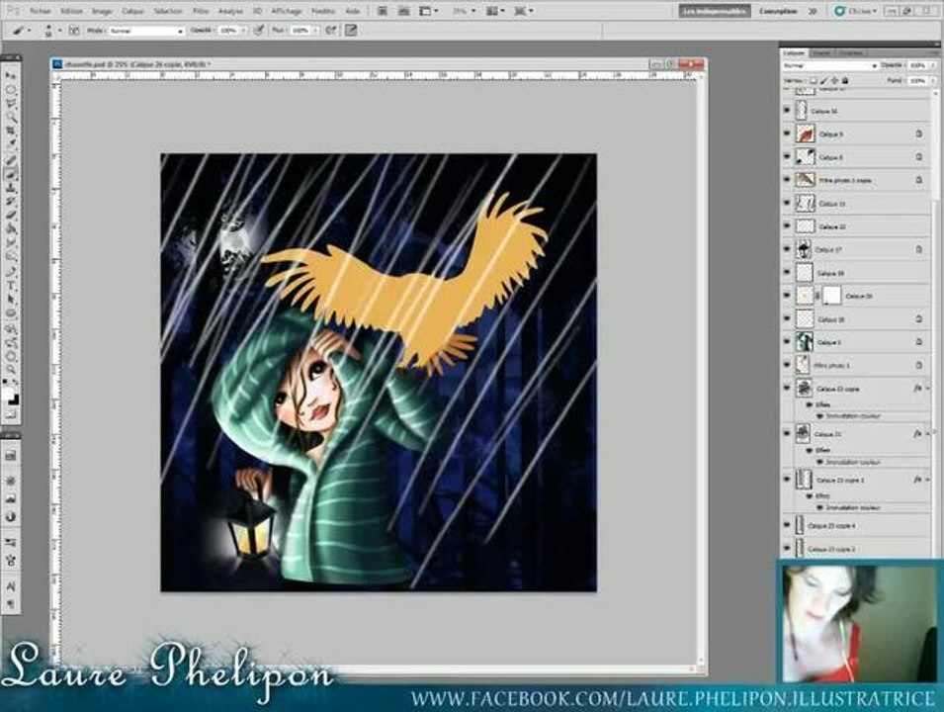Open the Aide menu
This screenshot has height=712, width=944.
point(353,11)
